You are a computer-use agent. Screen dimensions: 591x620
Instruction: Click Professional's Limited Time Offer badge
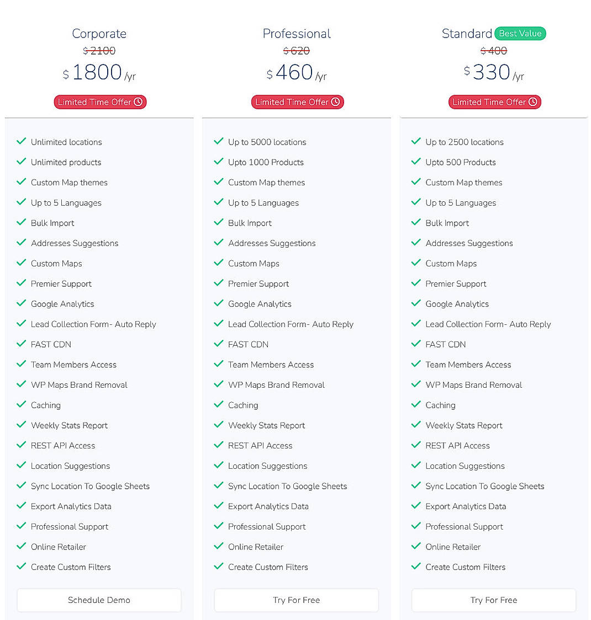pos(297,101)
